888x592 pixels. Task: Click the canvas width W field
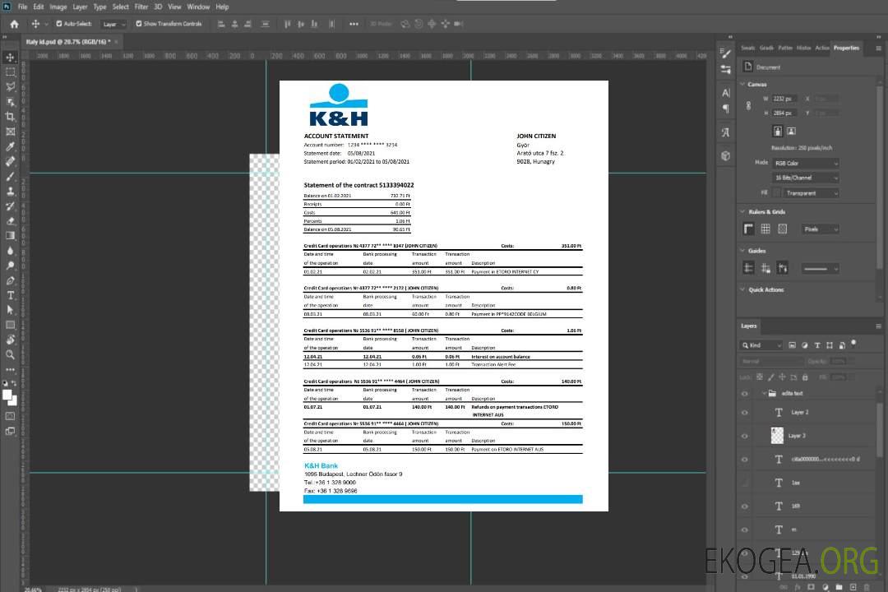pyautogui.click(x=784, y=99)
